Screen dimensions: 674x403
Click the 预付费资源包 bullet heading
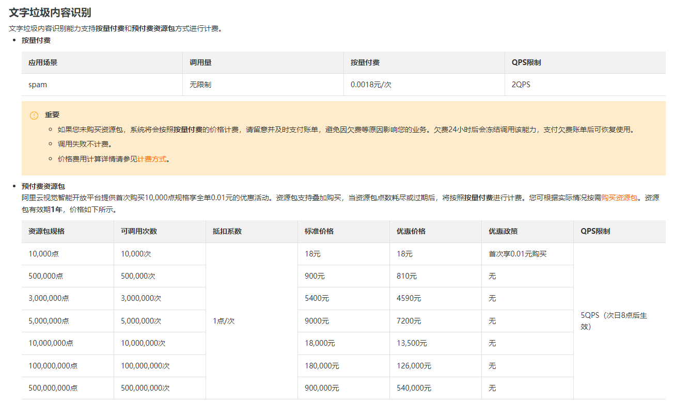pyautogui.click(x=43, y=186)
